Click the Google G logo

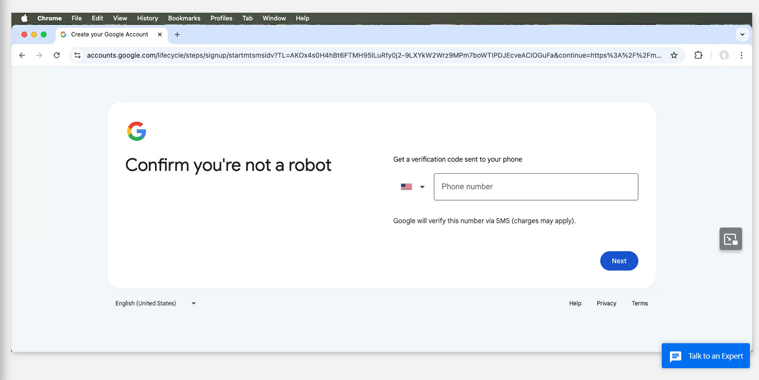[136, 131]
